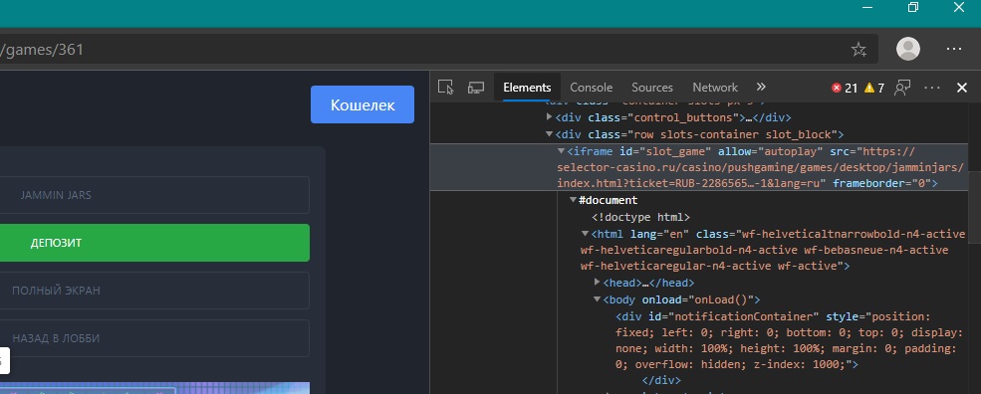
Task: Show more DevTools tabs chevron
Action: click(x=761, y=87)
